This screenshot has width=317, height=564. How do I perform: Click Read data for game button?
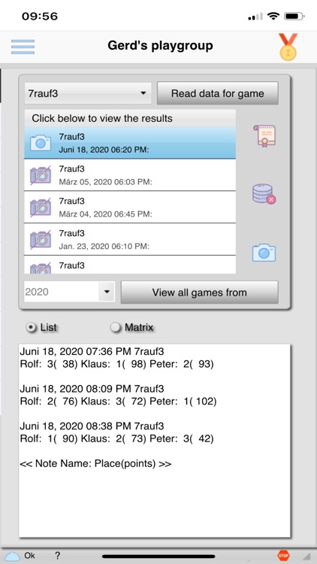pos(217,93)
